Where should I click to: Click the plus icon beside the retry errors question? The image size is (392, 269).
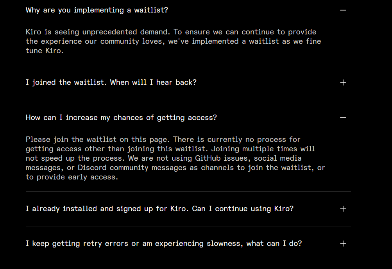coord(343,244)
